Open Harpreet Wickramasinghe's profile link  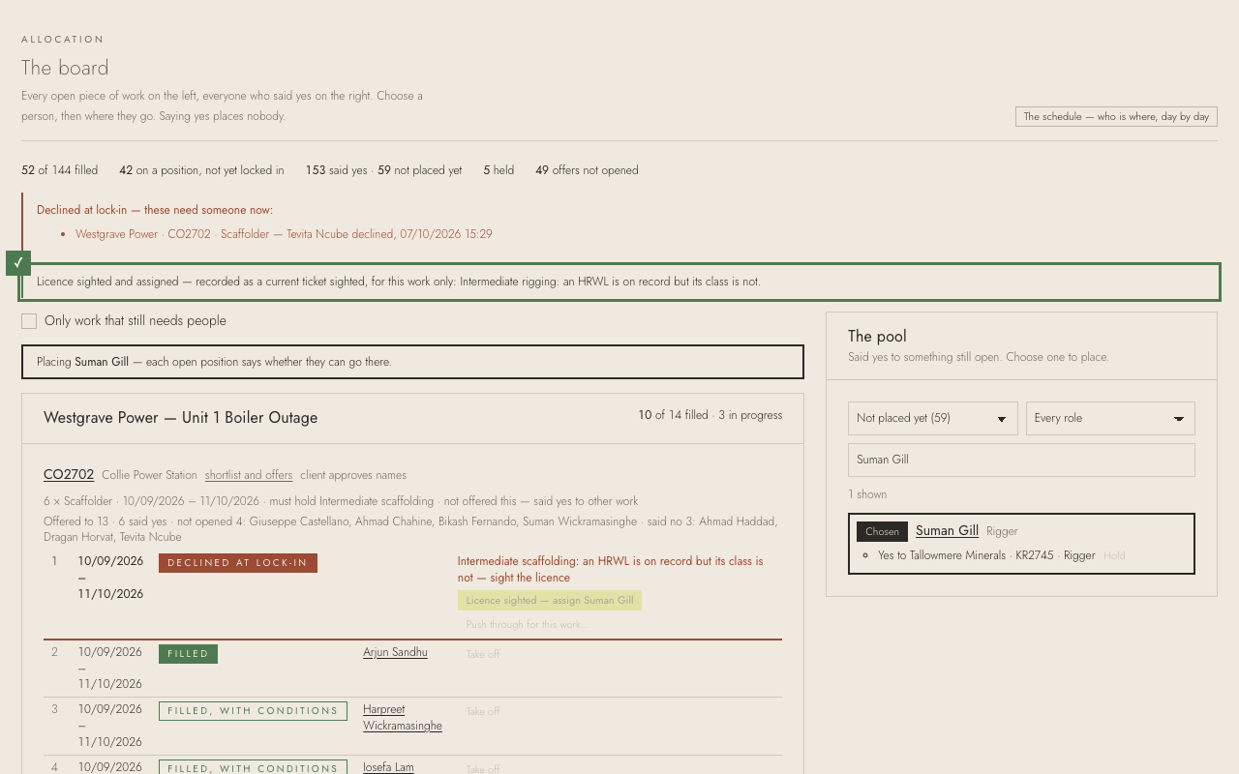click(x=403, y=718)
